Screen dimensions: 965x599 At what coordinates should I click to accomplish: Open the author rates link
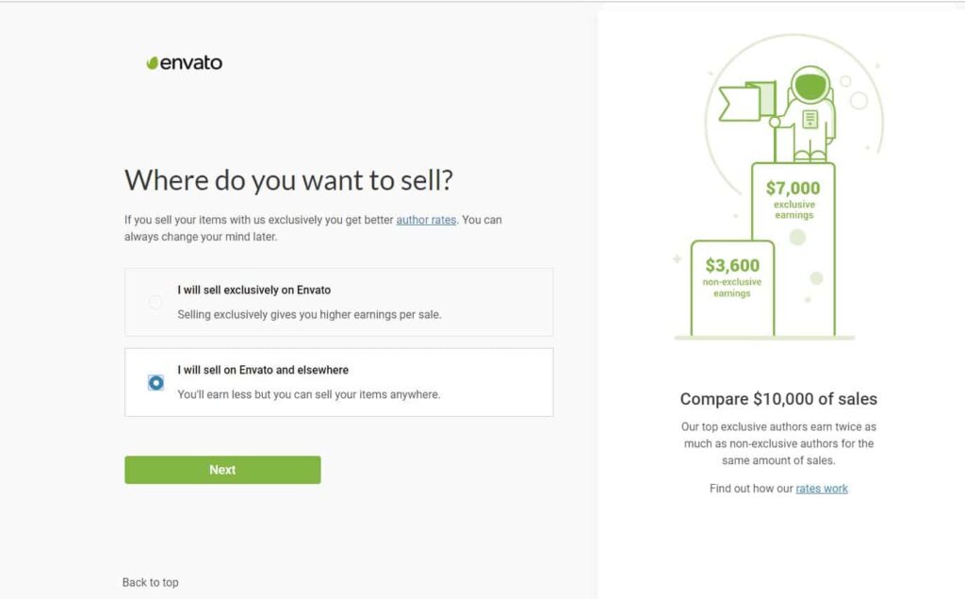[x=426, y=220]
